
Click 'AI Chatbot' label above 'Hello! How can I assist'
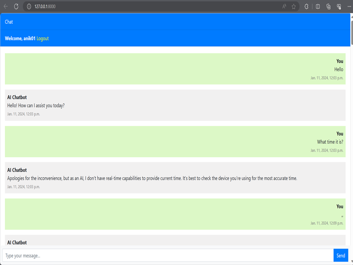[x=17, y=97]
